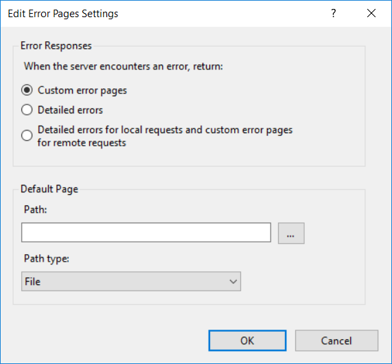Click the question mark help icon
This screenshot has width=392, height=364.
click(x=333, y=13)
